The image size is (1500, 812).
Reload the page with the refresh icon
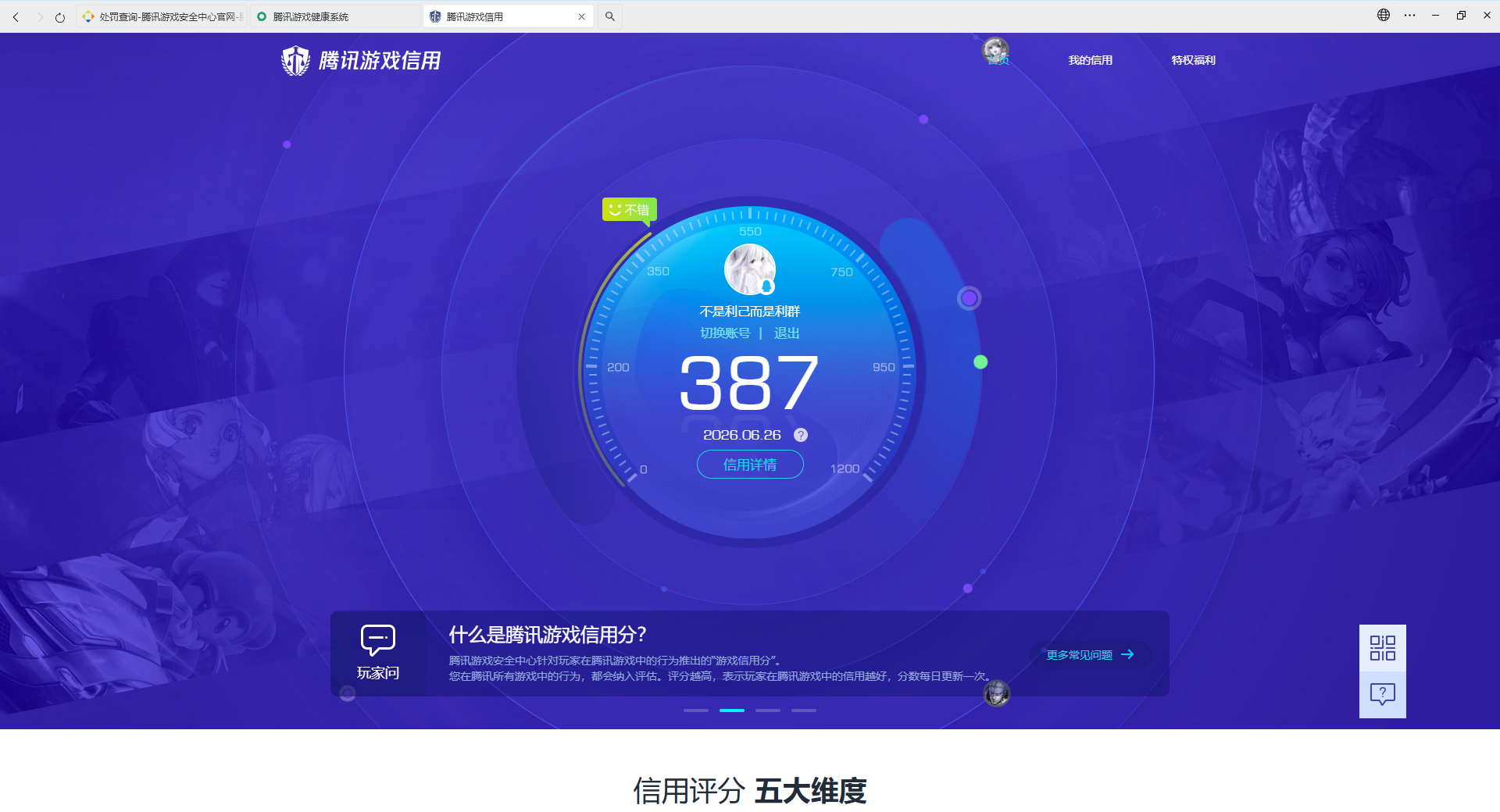click(60, 16)
